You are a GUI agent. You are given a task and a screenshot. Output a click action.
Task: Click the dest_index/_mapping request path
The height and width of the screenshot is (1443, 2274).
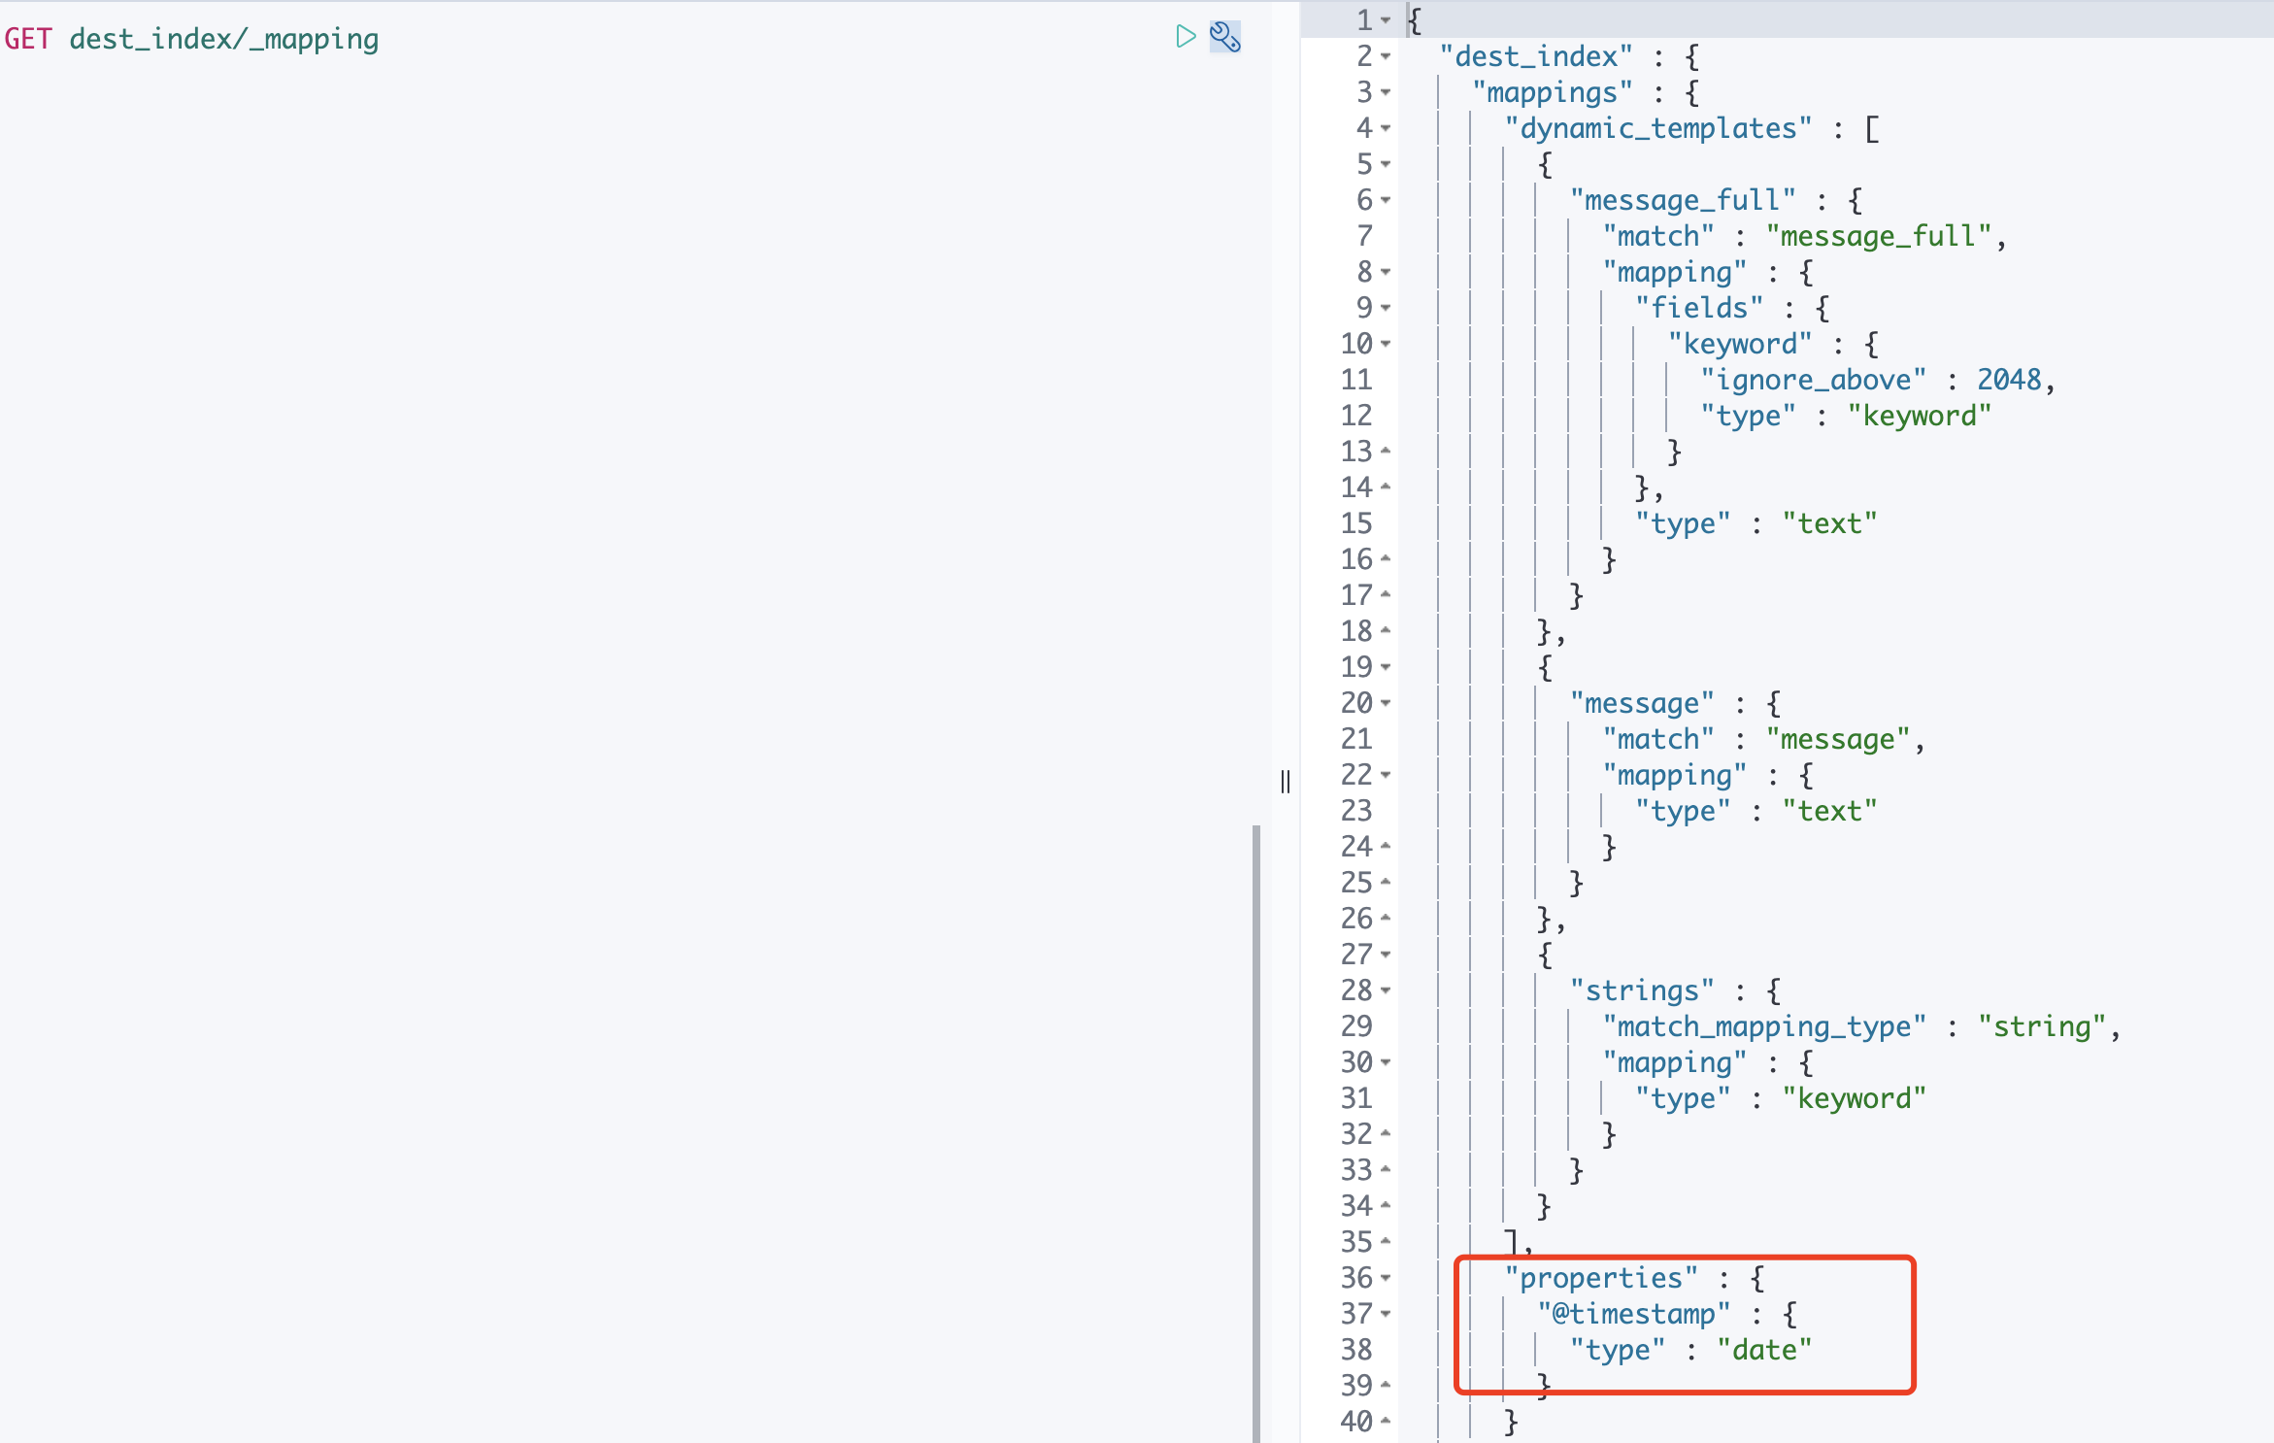pos(223,39)
